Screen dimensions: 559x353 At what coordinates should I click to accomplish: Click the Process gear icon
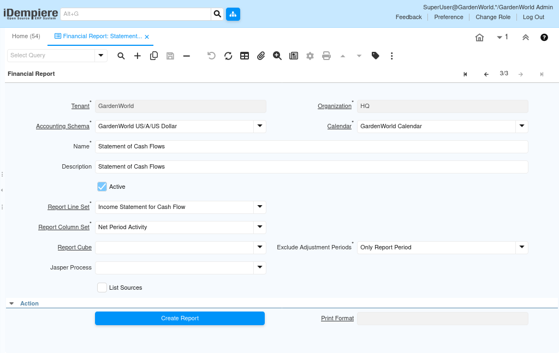310,56
